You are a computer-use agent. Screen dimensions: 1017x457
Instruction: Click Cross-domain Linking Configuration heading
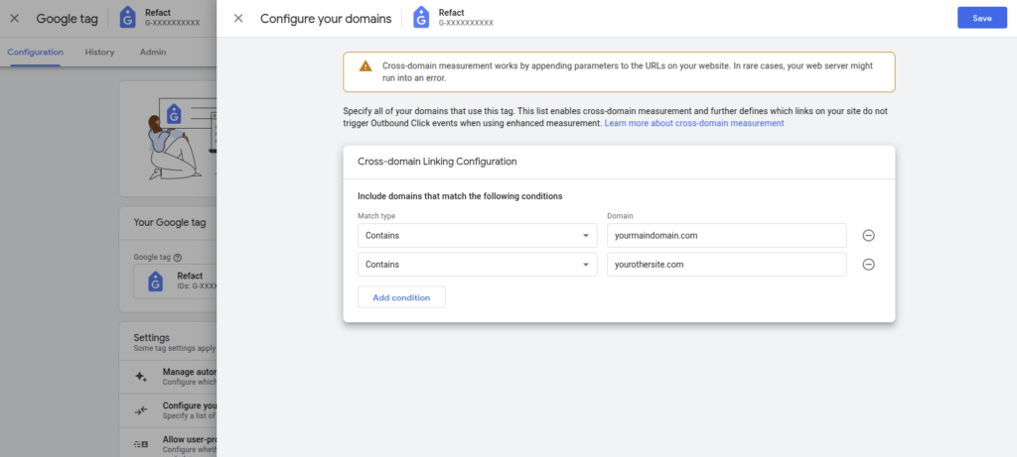(437, 162)
